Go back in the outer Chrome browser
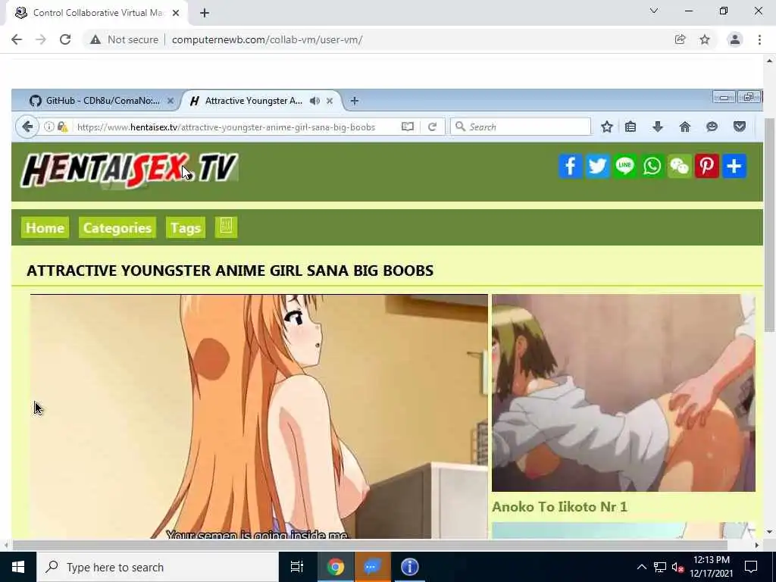The height and width of the screenshot is (582, 776). [17, 39]
